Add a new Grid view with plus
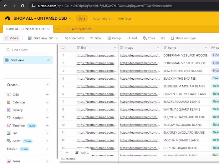The height and width of the screenshot is (164, 219). click(x=47, y=95)
